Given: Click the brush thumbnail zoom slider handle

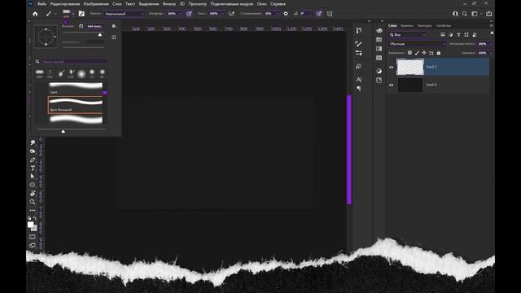Looking at the screenshot, I should [63, 132].
